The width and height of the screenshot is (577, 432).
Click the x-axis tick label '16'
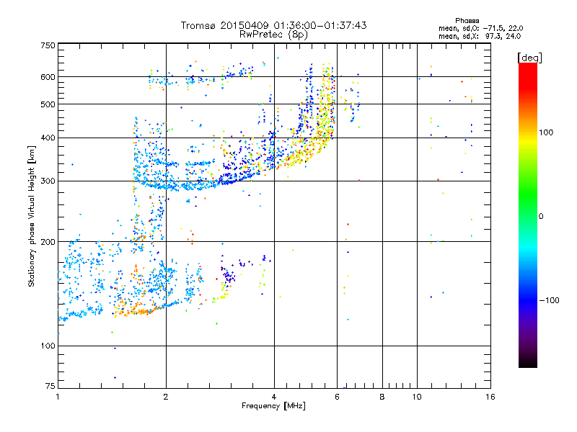point(490,397)
